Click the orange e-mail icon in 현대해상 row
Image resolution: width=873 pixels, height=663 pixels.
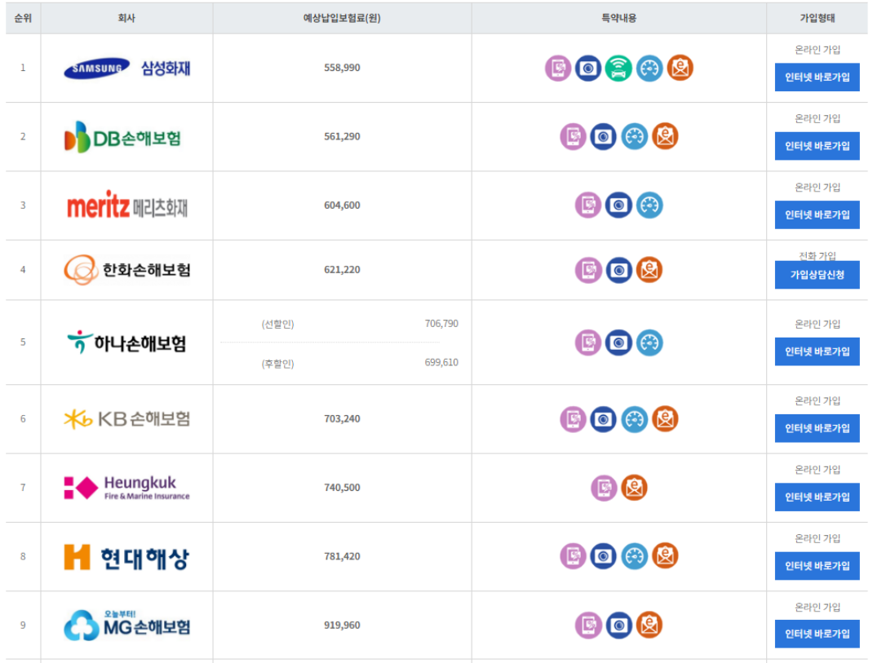coord(665,555)
